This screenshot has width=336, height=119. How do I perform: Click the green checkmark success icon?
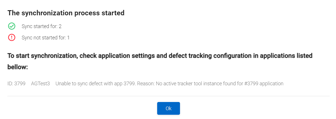(12, 26)
